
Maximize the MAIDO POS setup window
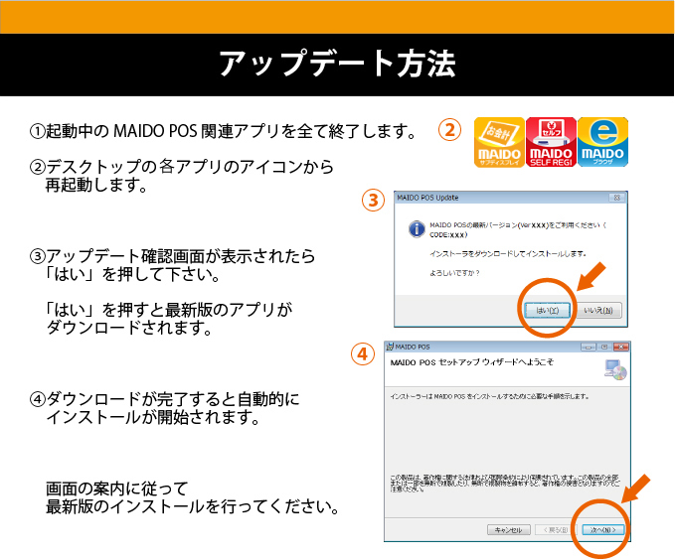tap(604, 347)
